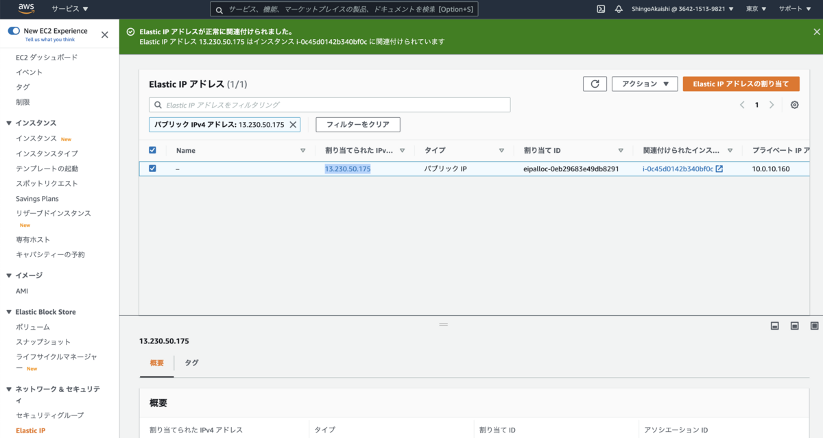This screenshot has height=438, width=823.
Task: Focus the AWS top search field
Action: point(344,10)
